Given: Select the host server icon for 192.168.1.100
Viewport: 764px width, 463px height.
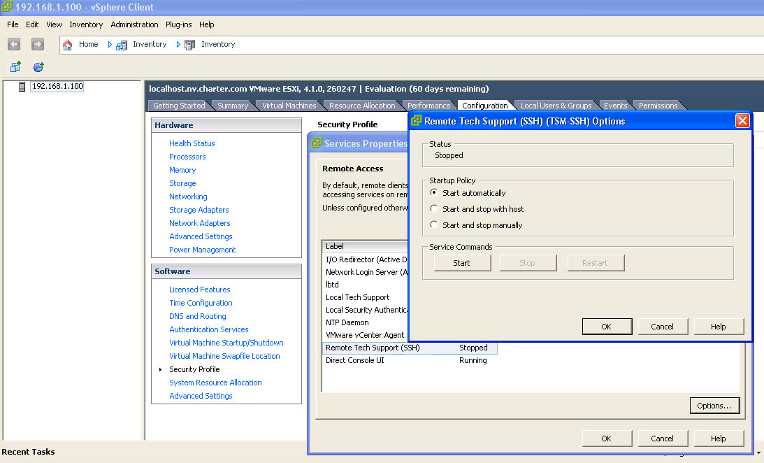Looking at the screenshot, I should click(x=22, y=87).
